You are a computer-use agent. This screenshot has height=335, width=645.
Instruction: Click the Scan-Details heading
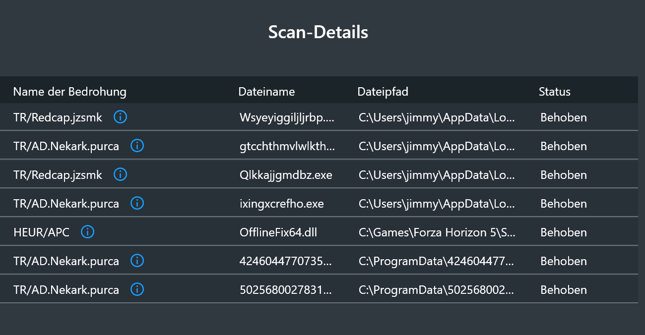(318, 32)
